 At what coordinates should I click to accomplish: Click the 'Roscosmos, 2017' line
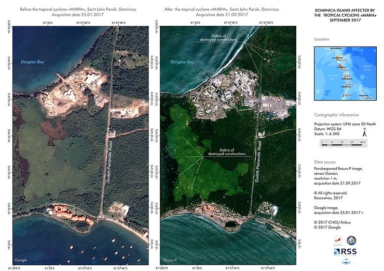click(328, 198)
